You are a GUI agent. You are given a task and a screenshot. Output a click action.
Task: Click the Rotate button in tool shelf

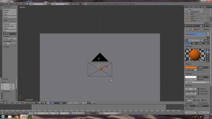10,12
